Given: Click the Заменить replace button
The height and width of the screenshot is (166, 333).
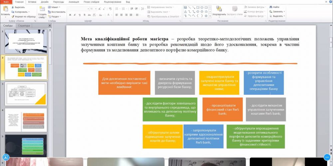Looking at the screenshot, I should point(277,11).
